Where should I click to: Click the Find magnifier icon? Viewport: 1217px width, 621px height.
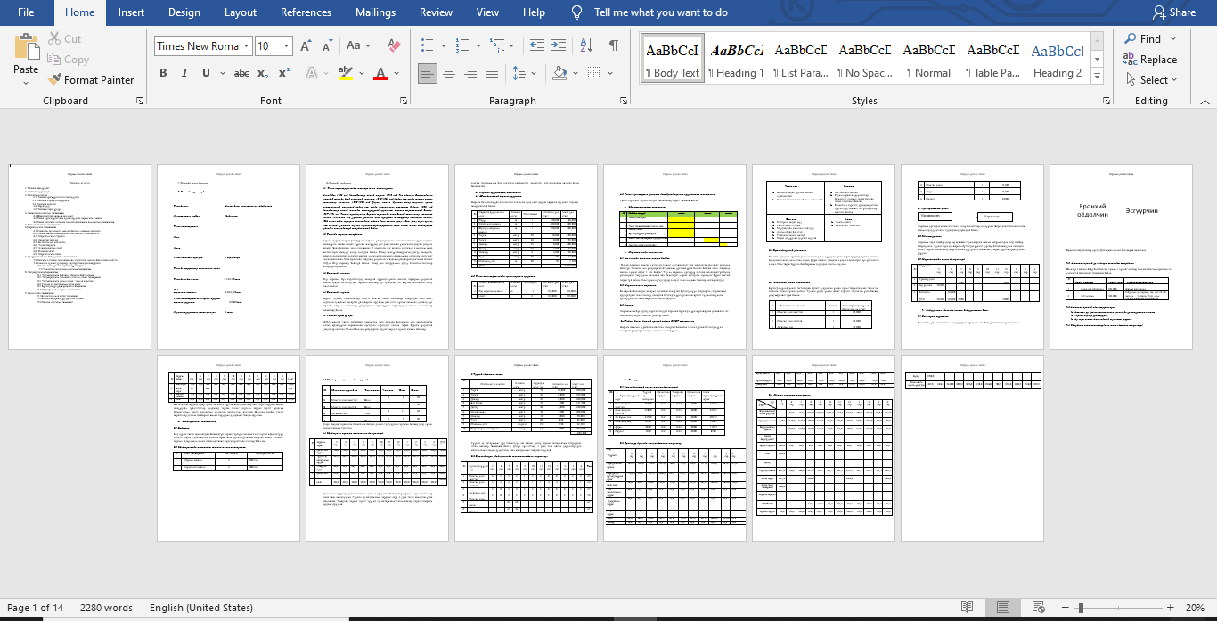1131,39
